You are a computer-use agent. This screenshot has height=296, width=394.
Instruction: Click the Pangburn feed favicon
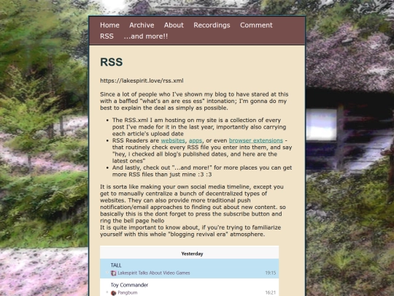tap(113, 293)
